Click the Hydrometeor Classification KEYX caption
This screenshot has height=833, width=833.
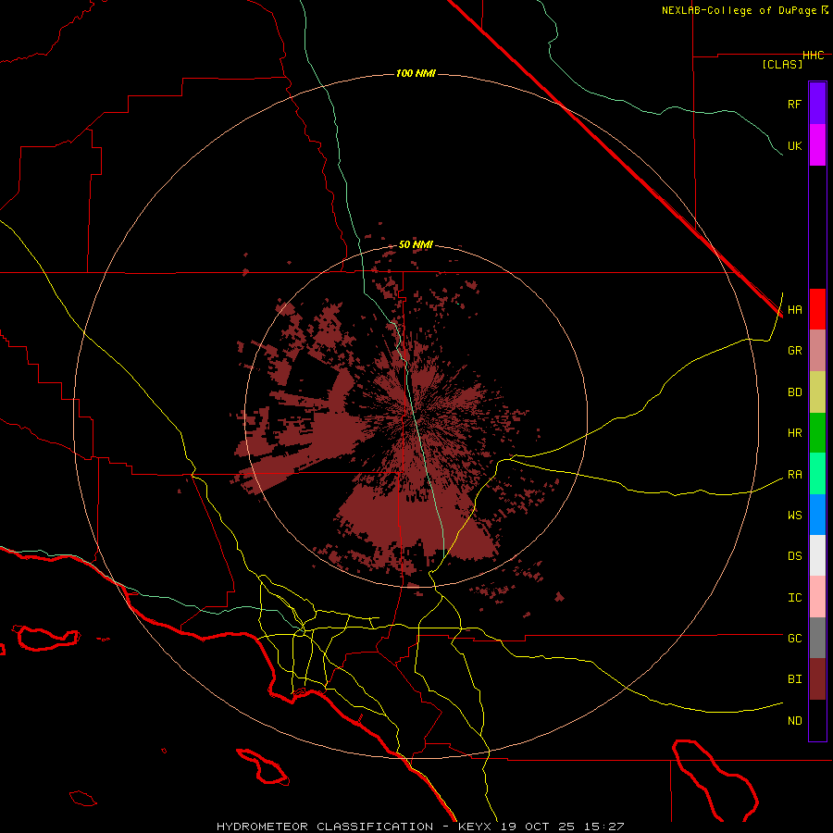(419, 827)
